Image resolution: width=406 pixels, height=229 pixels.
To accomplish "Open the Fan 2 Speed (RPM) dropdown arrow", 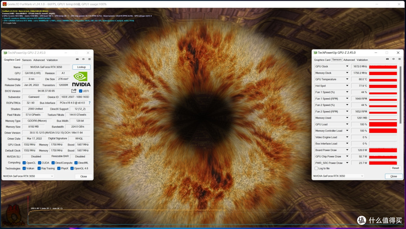I will pyautogui.click(x=347, y=111).
